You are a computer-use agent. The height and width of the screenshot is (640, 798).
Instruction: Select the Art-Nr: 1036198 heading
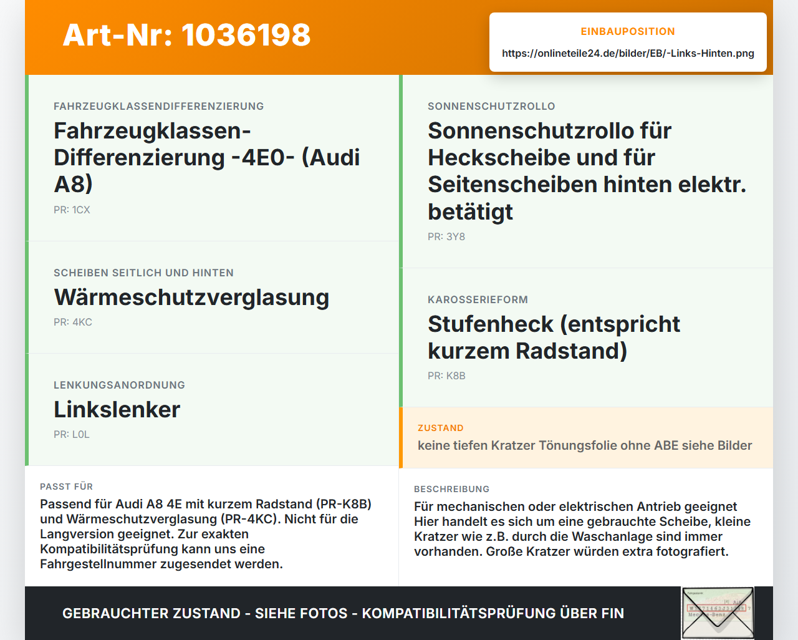click(186, 35)
